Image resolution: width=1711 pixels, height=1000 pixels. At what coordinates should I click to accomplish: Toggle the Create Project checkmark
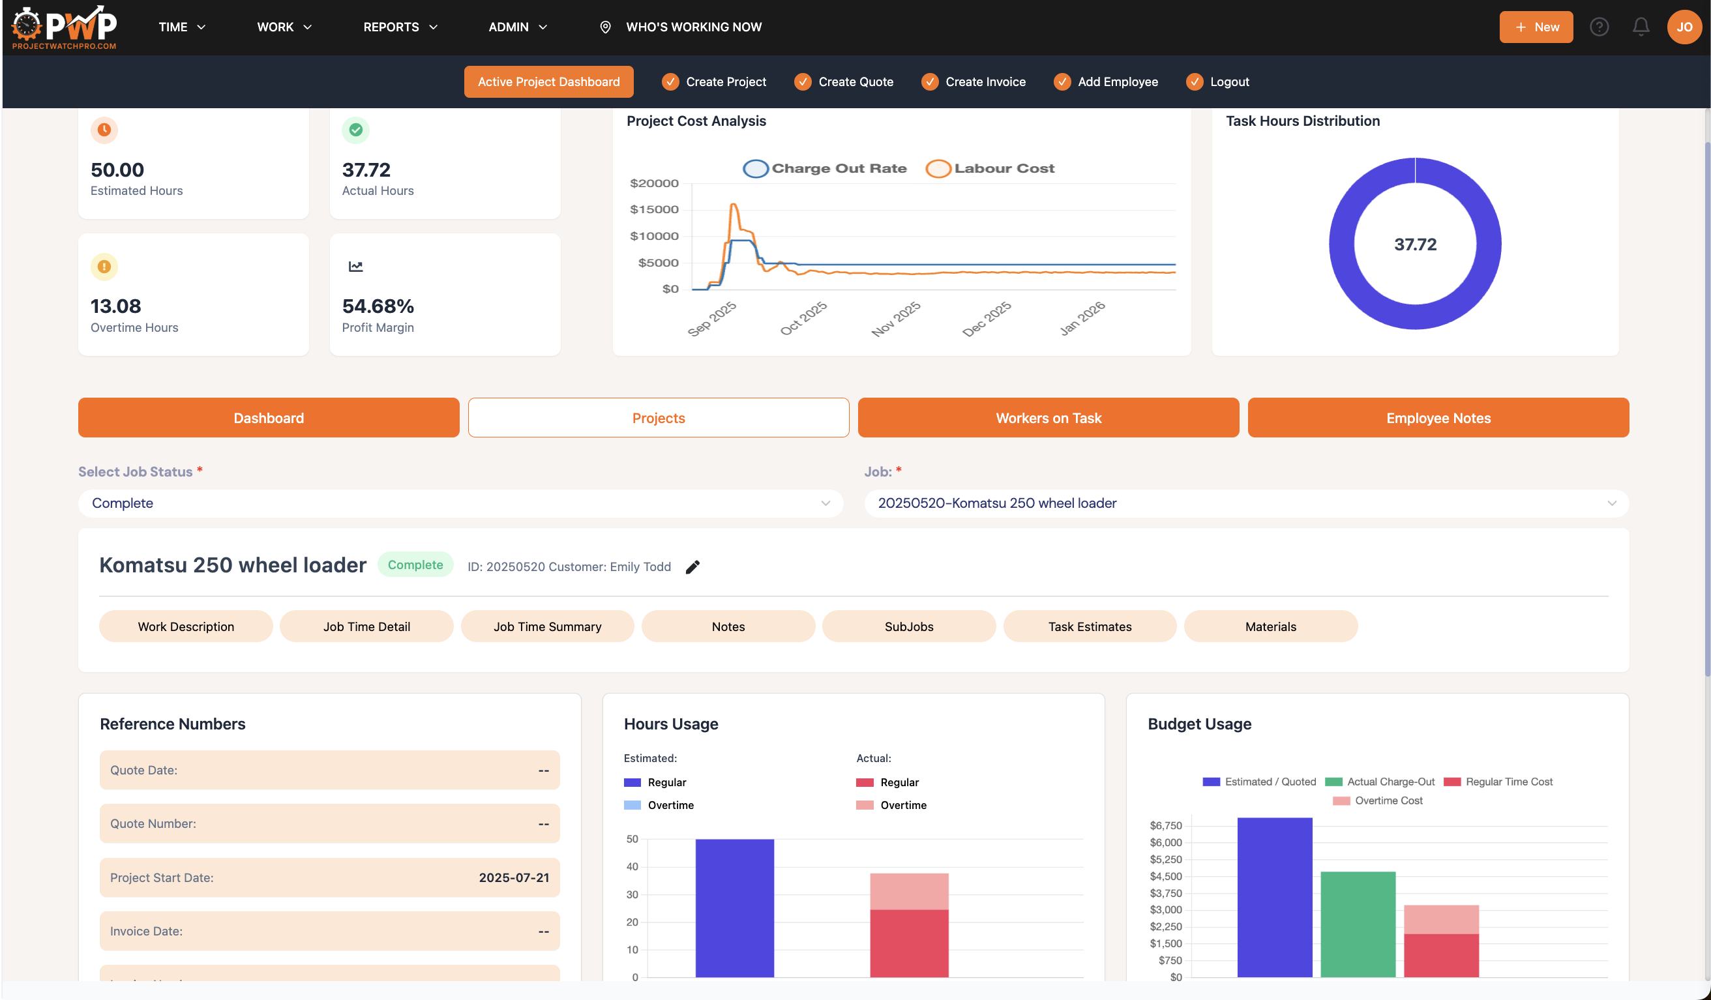670,81
